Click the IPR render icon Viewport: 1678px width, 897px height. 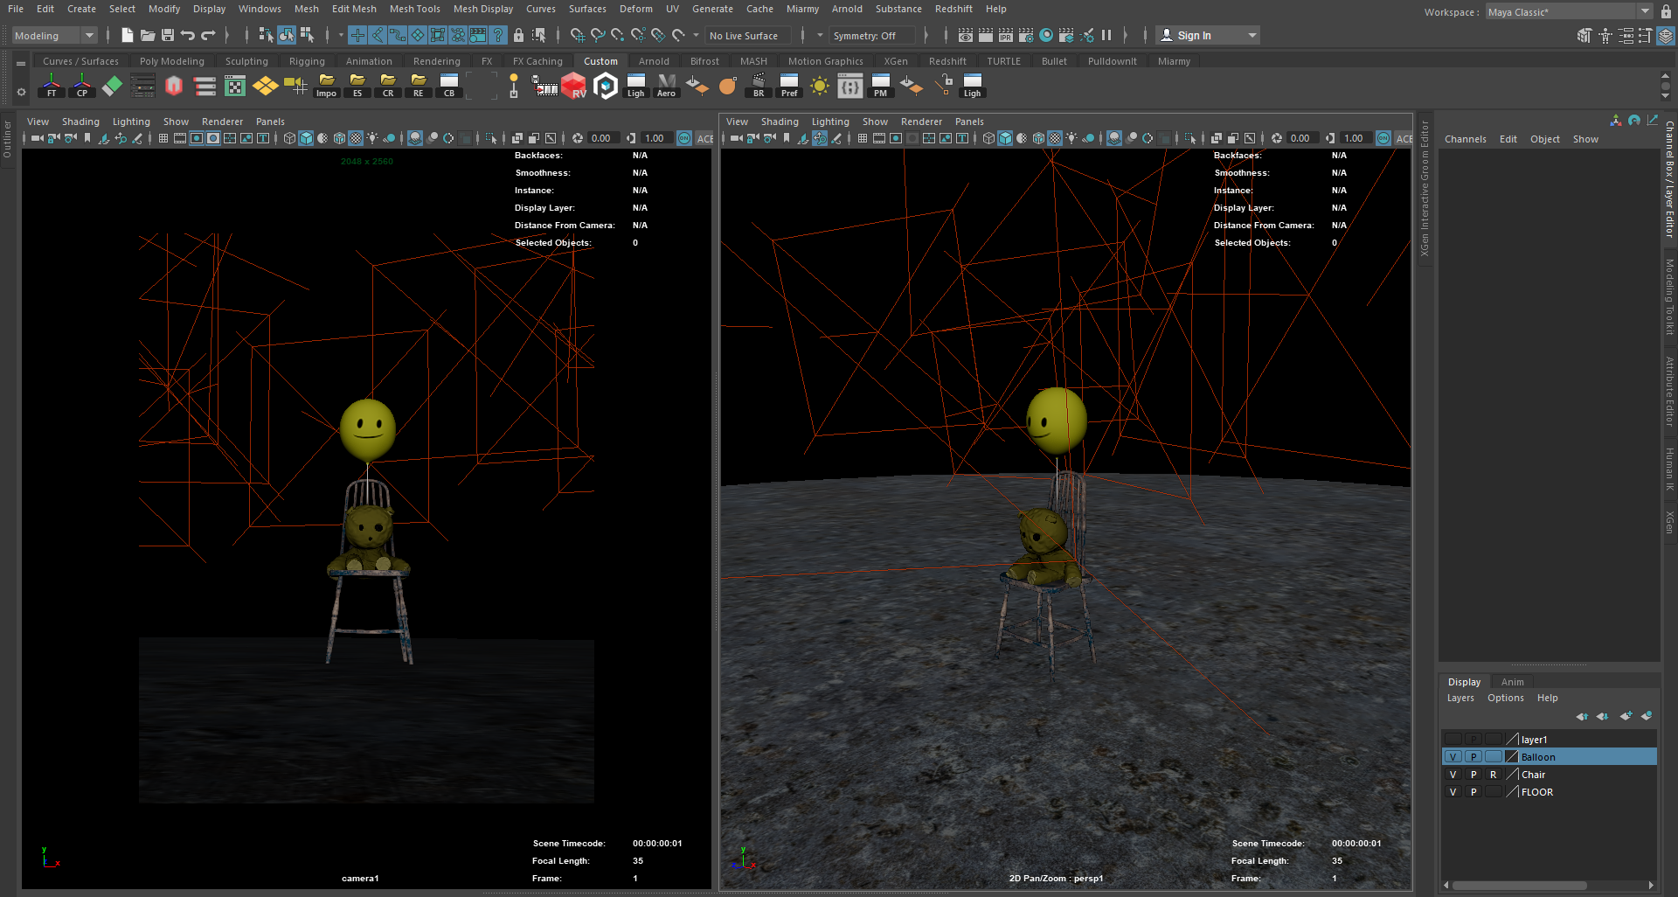(1006, 35)
